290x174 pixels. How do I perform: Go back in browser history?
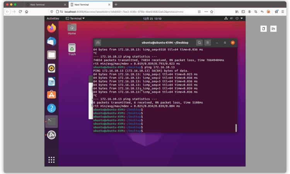[7, 12]
